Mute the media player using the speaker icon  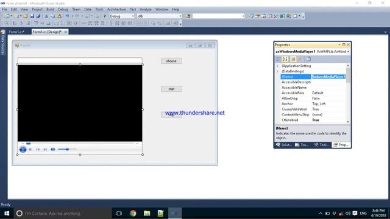(x=53, y=149)
